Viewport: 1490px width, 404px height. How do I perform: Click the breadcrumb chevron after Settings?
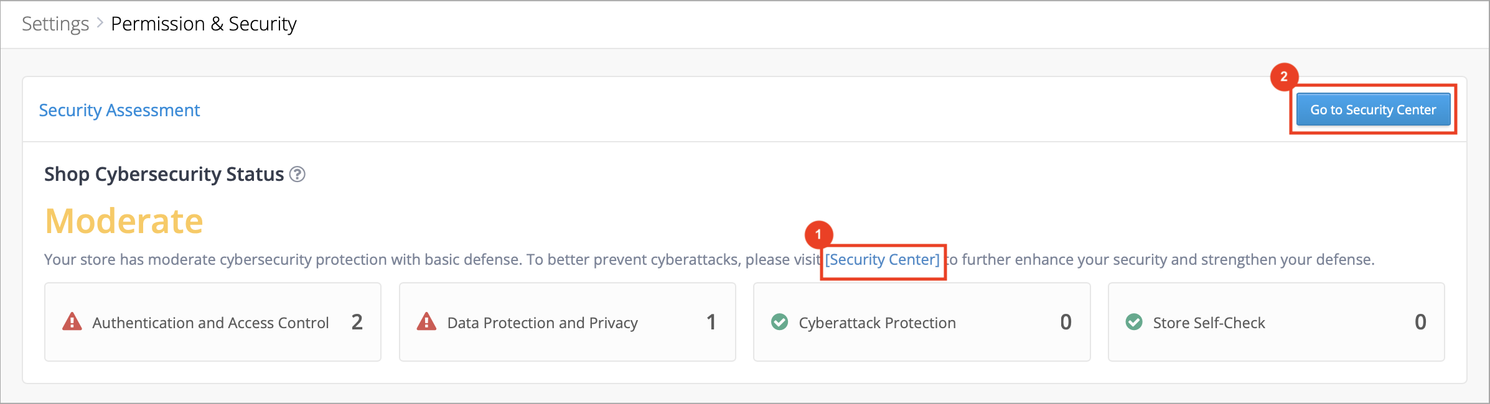[x=100, y=24]
